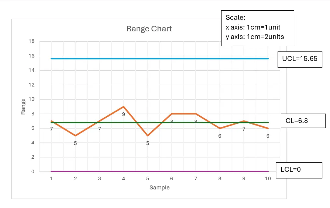
Task: Click the data label "6" under sample 8
Action: [x=220, y=136]
